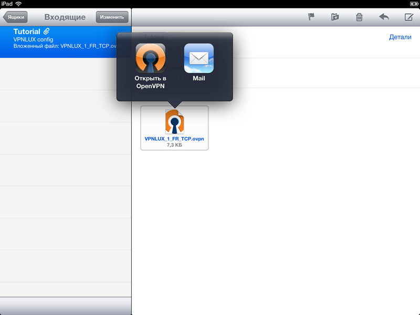
Task: Flag the message with the flag icon
Action: 311,17
